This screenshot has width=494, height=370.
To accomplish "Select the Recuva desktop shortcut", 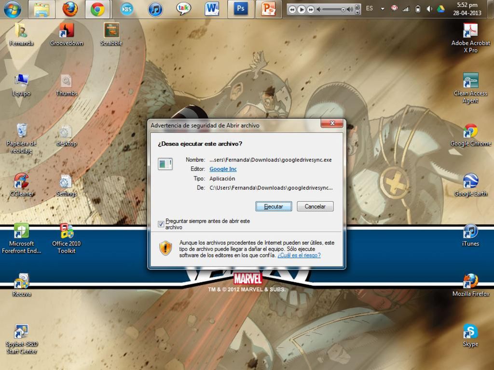I will (21, 285).
